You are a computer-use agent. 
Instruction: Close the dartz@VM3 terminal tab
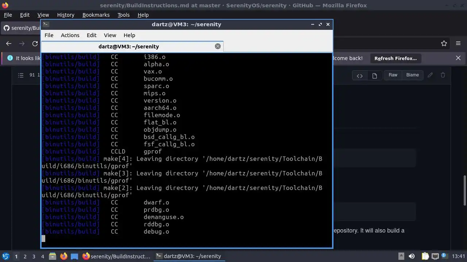click(x=218, y=46)
